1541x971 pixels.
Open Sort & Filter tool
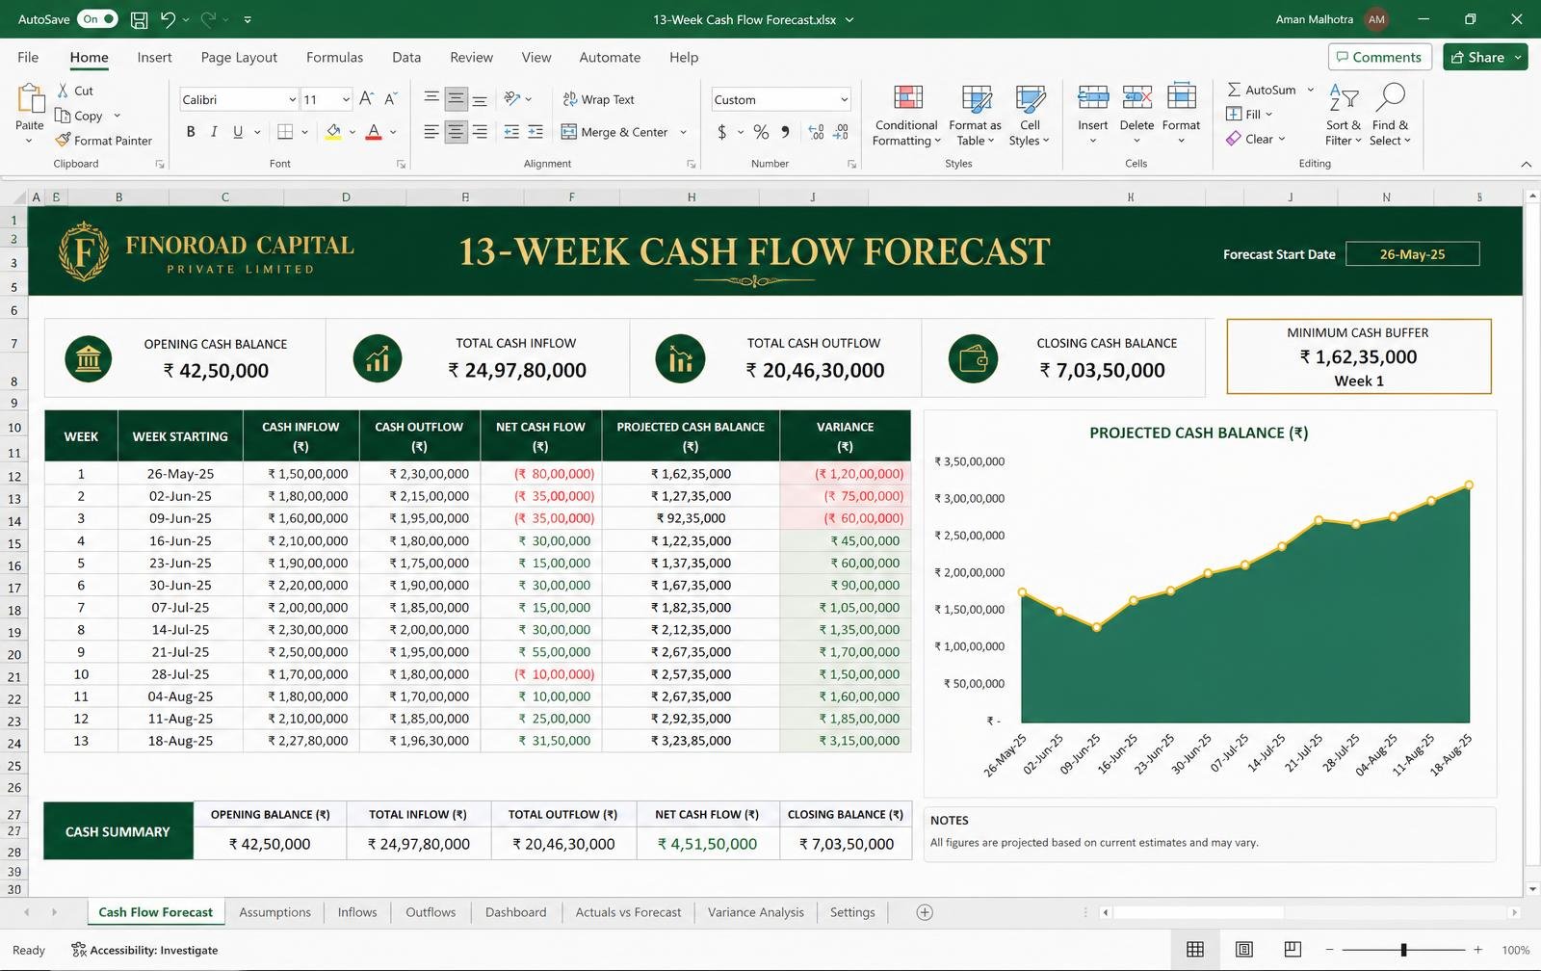1343,115
